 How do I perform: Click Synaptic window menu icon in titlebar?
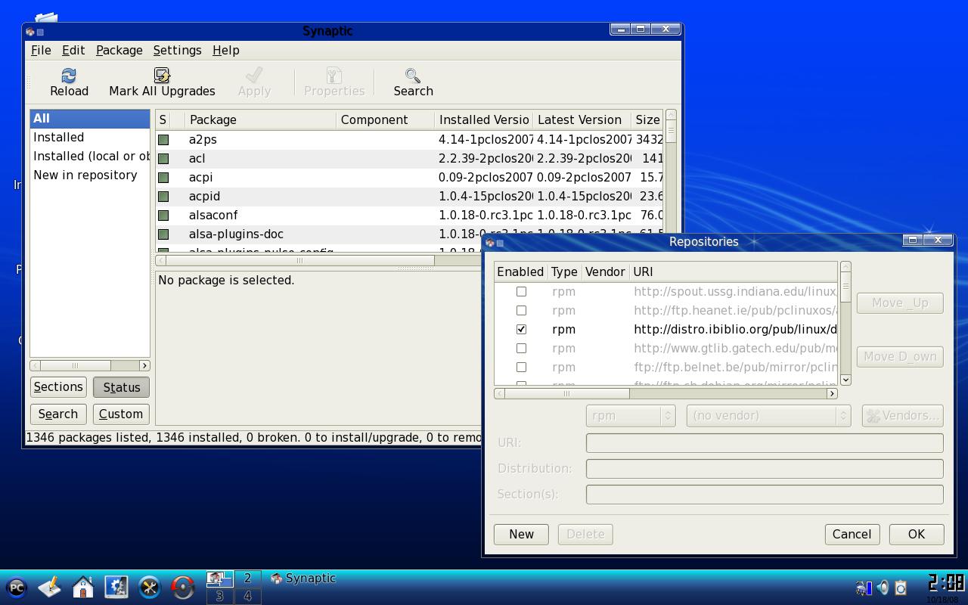pos(30,32)
